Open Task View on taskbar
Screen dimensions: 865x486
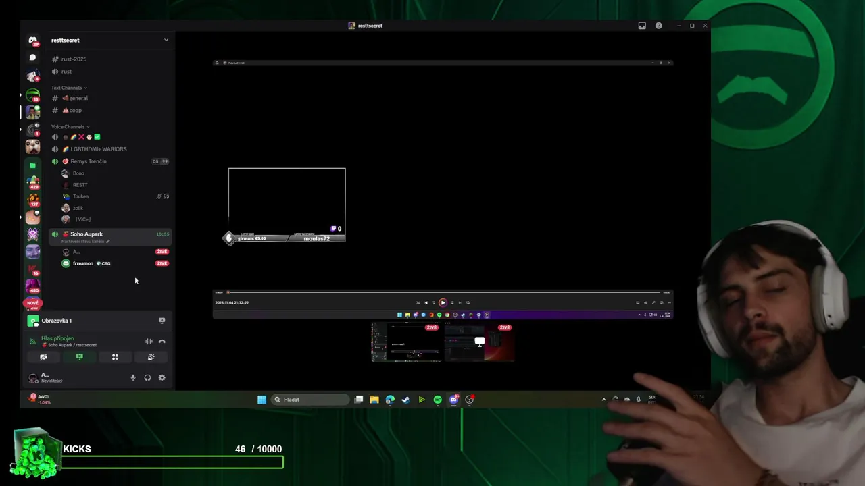tap(359, 400)
